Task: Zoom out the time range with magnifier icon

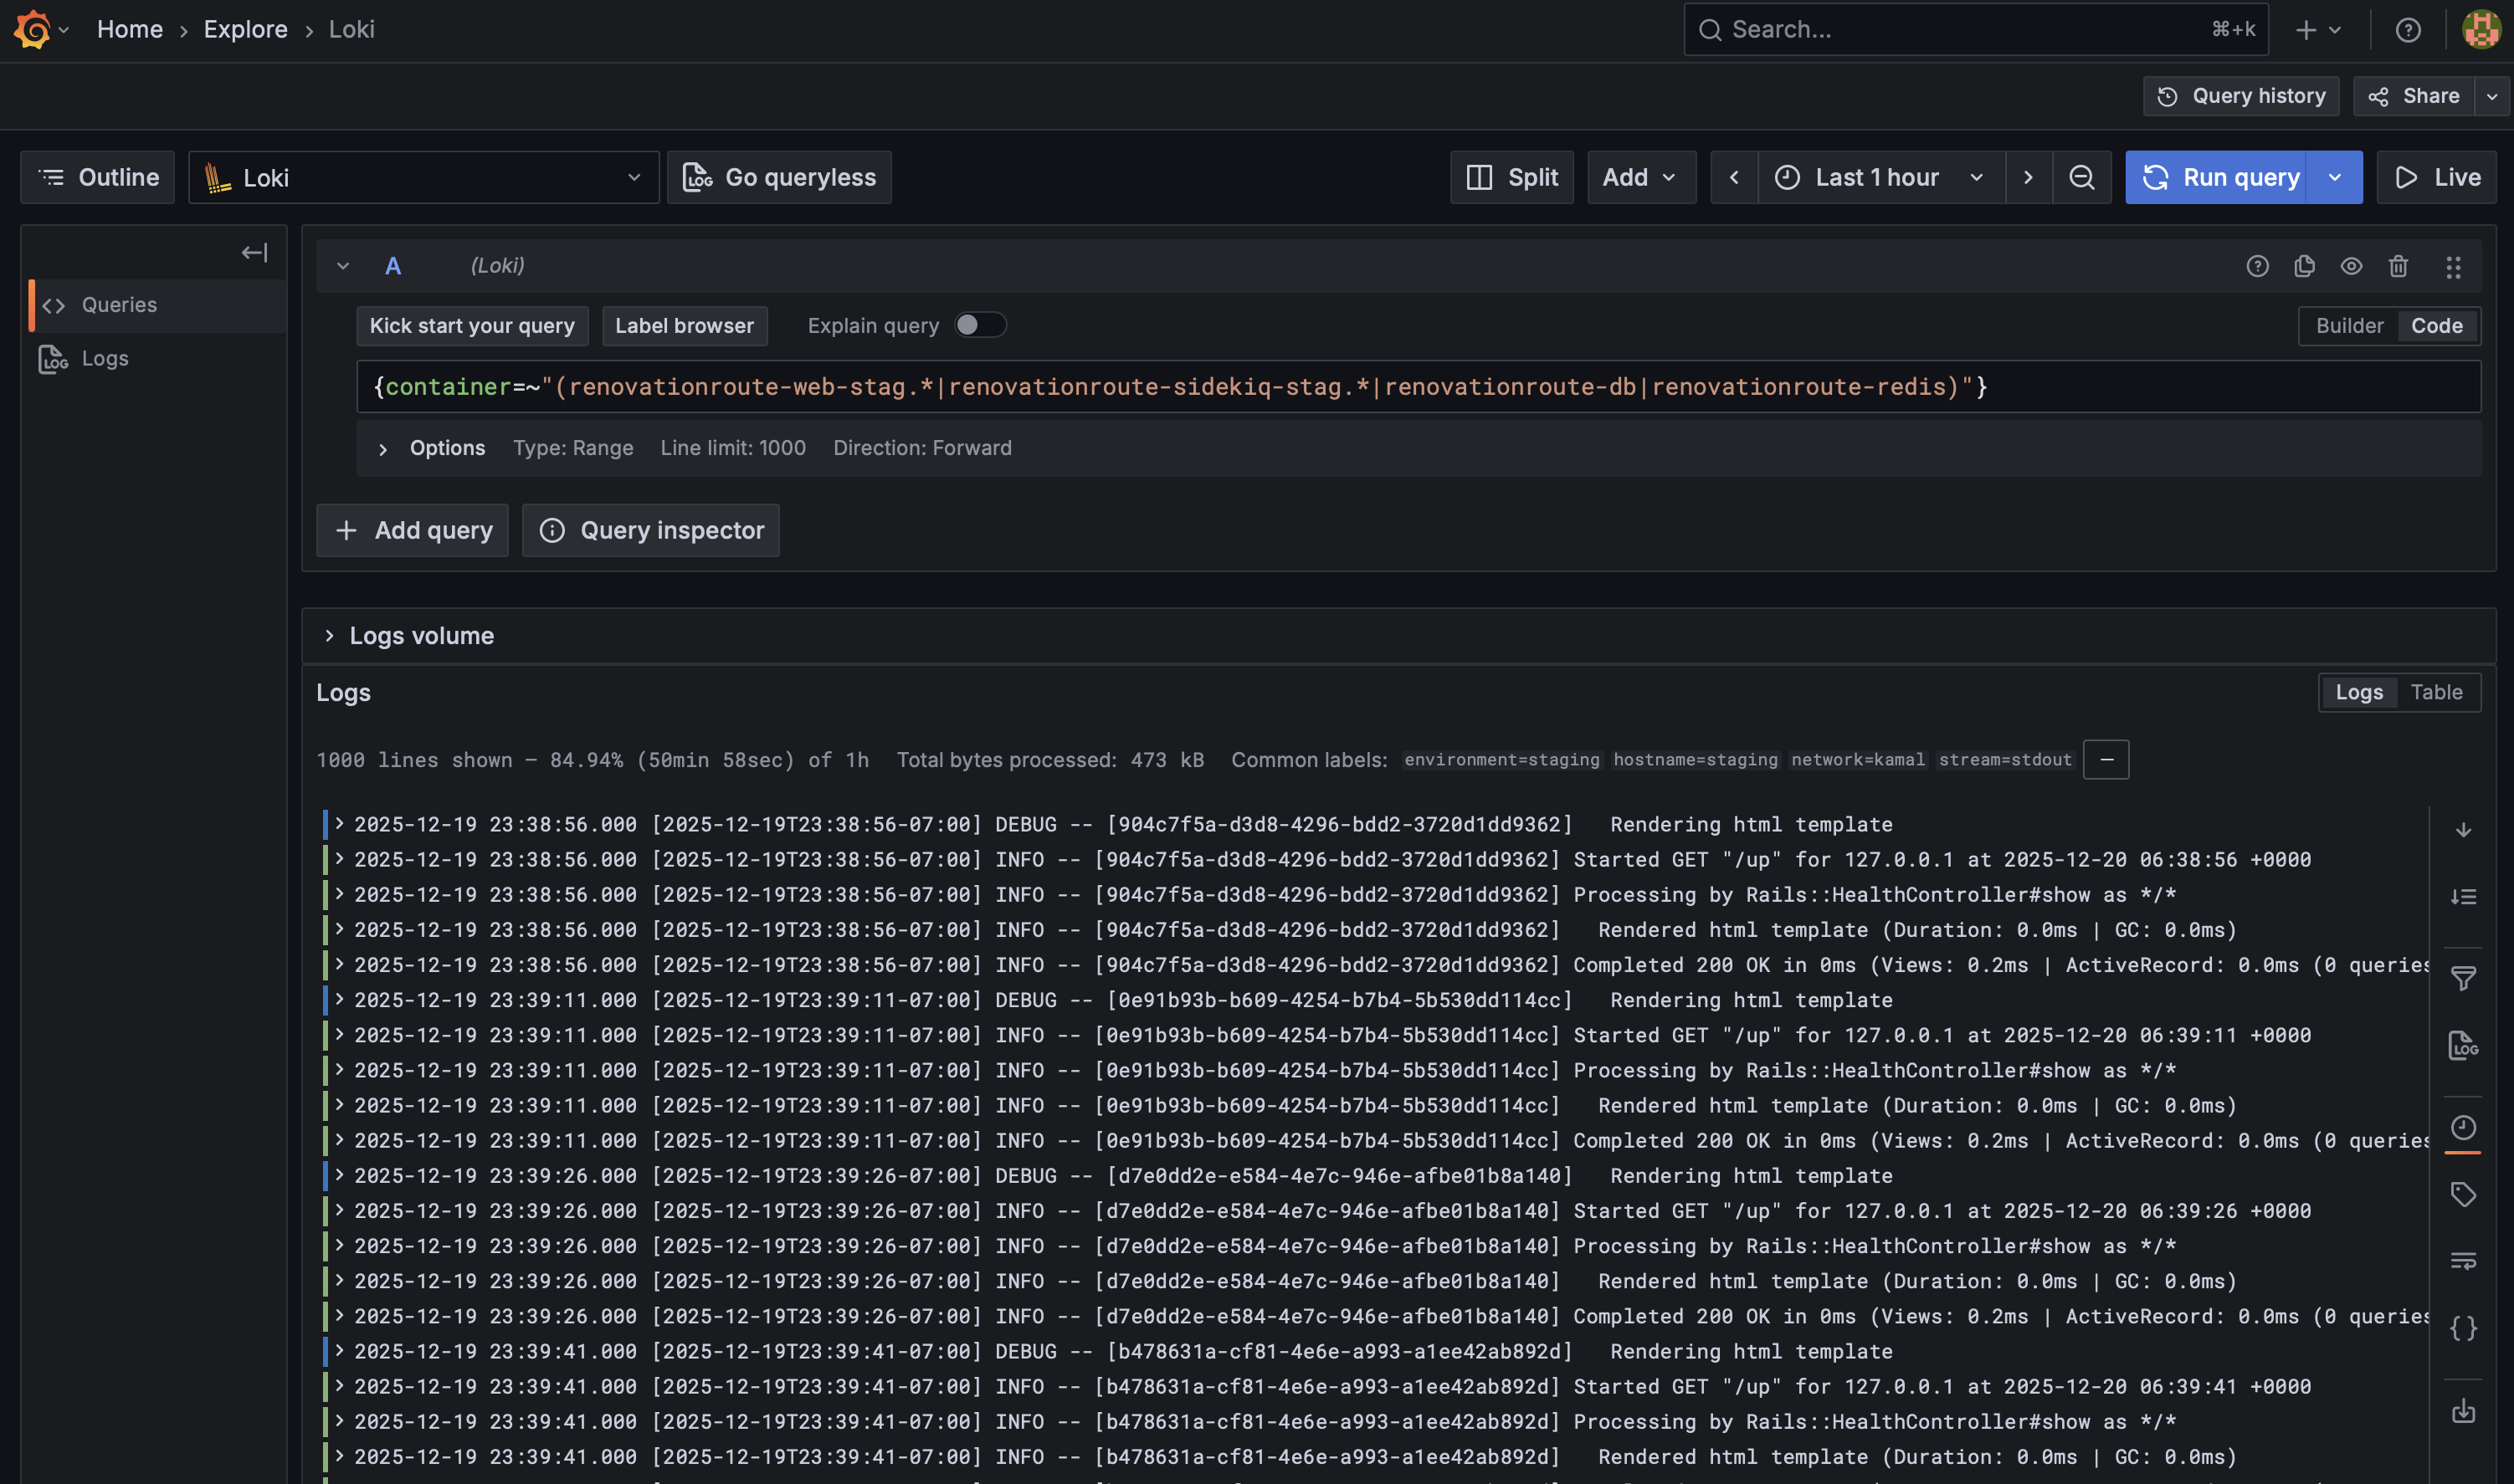Action: pyautogui.click(x=2082, y=177)
